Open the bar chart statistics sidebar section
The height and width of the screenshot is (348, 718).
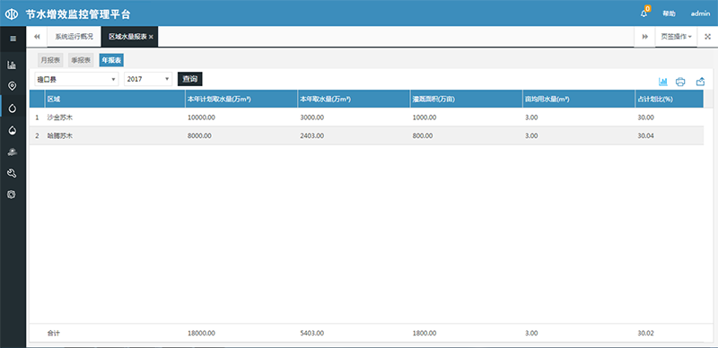(x=12, y=65)
